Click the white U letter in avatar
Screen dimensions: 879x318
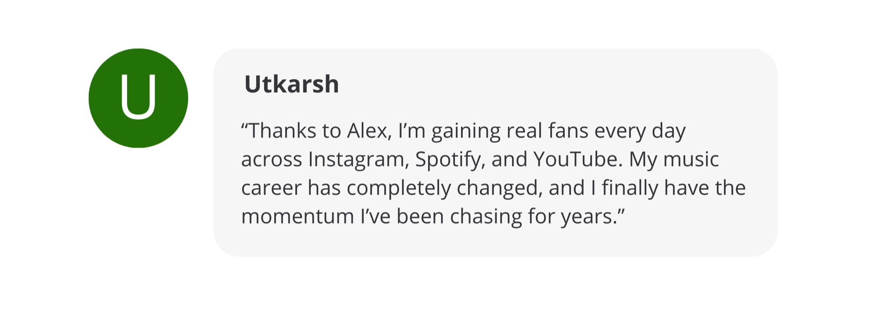[138, 98]
